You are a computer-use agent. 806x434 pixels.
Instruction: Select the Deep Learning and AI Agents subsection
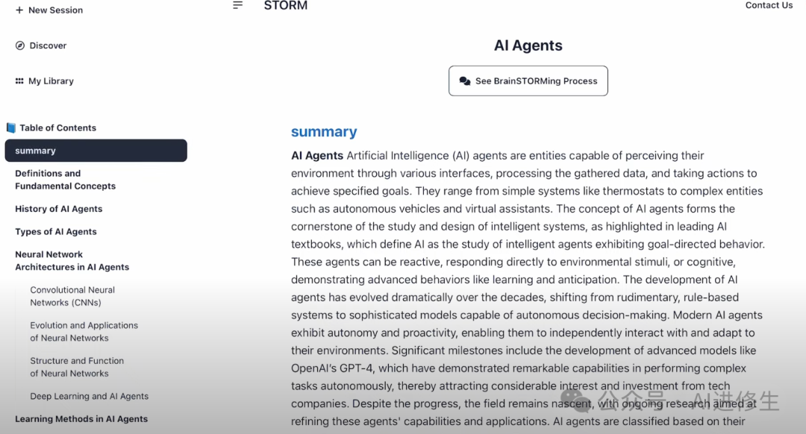tap(89, 397)
